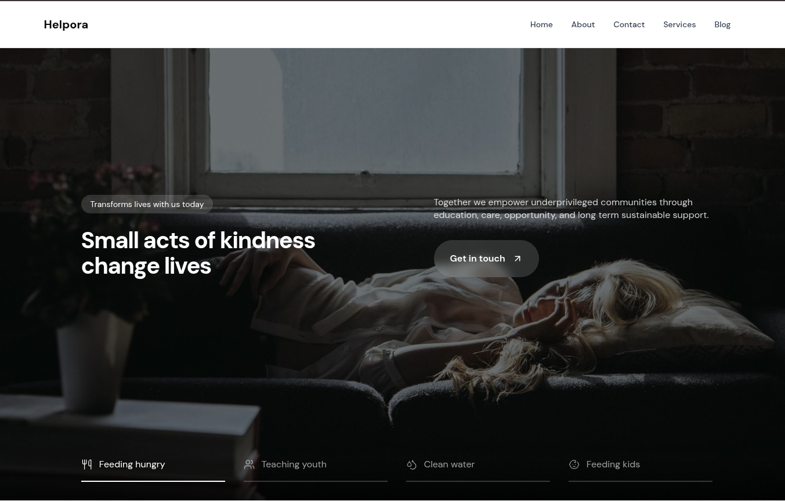Navigate to the Blog
The height and width of the screenshot is (501, 785).
click(x=722, y=24)
